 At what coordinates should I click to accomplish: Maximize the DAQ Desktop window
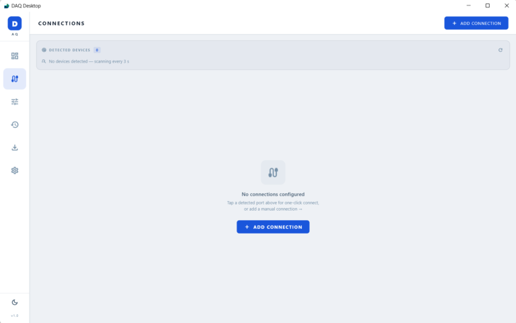(488, 5)
